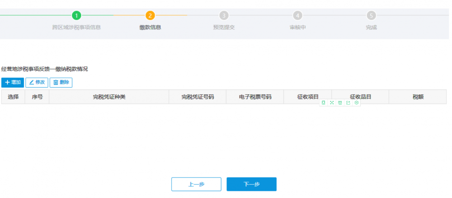Click the 完税凭证种类 column header
This screenshot has width=452, height=198.
pos(109,97)
